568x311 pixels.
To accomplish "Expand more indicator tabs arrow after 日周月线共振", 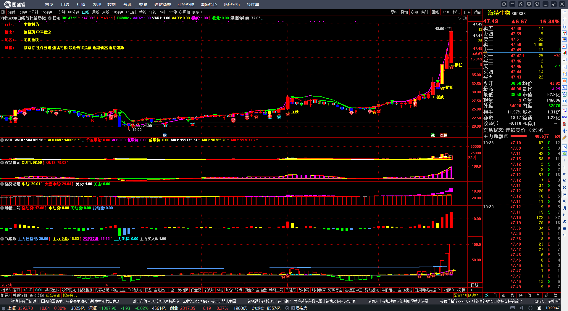I will pos(439,290).
